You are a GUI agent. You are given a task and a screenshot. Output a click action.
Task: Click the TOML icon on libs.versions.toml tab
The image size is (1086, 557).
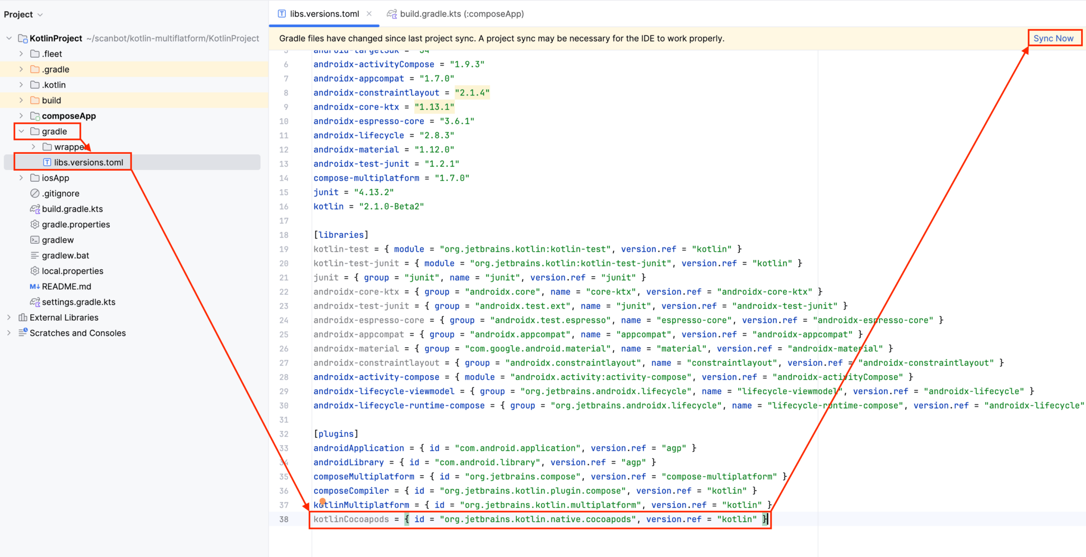point(282,14)
